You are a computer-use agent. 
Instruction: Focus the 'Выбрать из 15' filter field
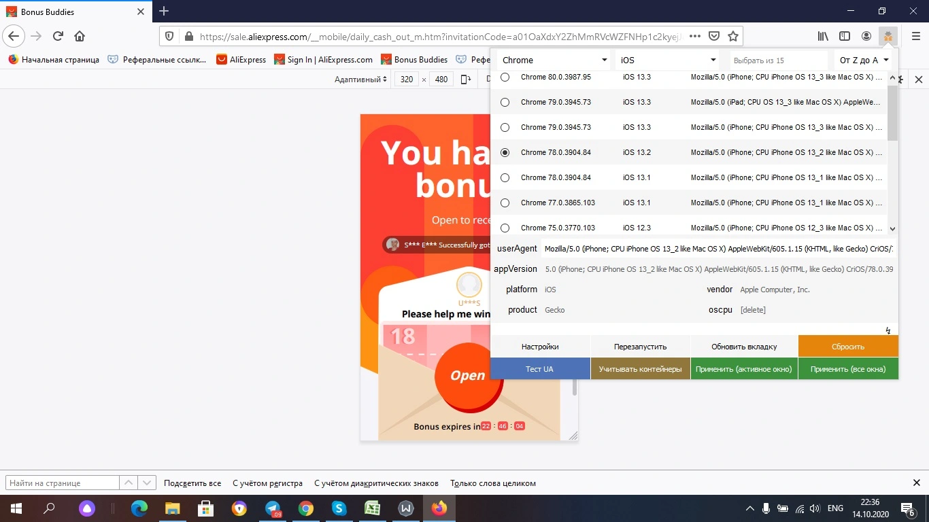[779, 60]
